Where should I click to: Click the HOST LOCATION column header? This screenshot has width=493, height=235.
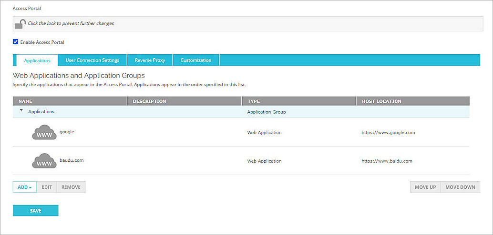pyautogui.click(x=413, y=101)
